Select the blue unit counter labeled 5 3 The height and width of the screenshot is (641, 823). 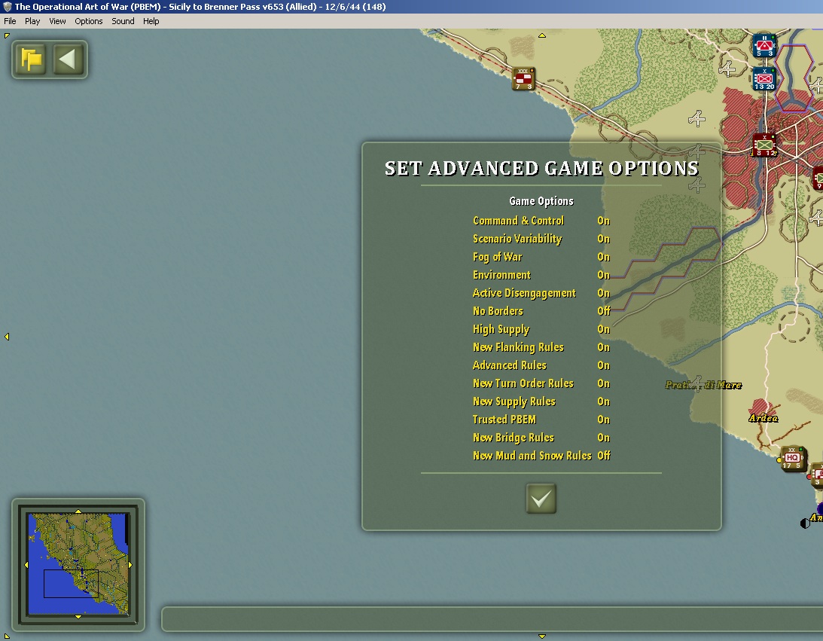point(764,45)
